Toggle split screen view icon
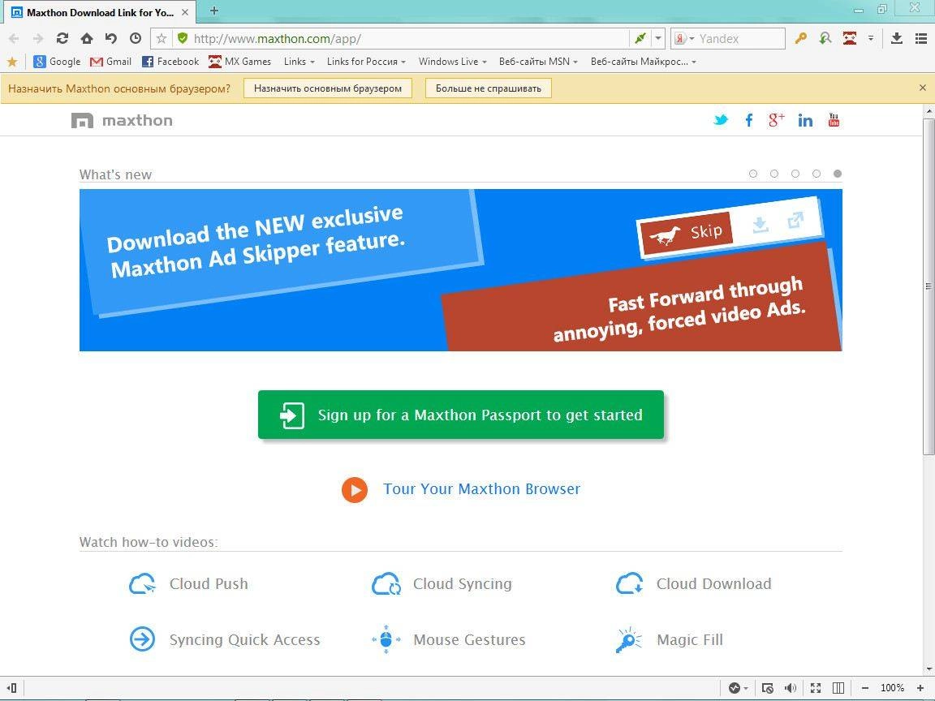This screenshot has width=935, height=701. 838,688
